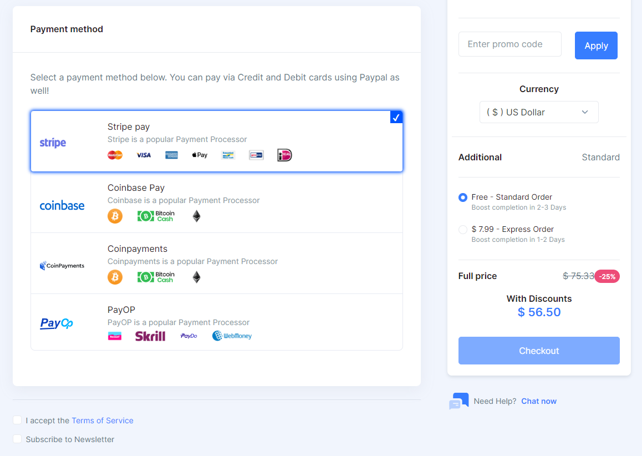
Task: Choose the Free Standard Order radio button
Action: tap(463, 197)
